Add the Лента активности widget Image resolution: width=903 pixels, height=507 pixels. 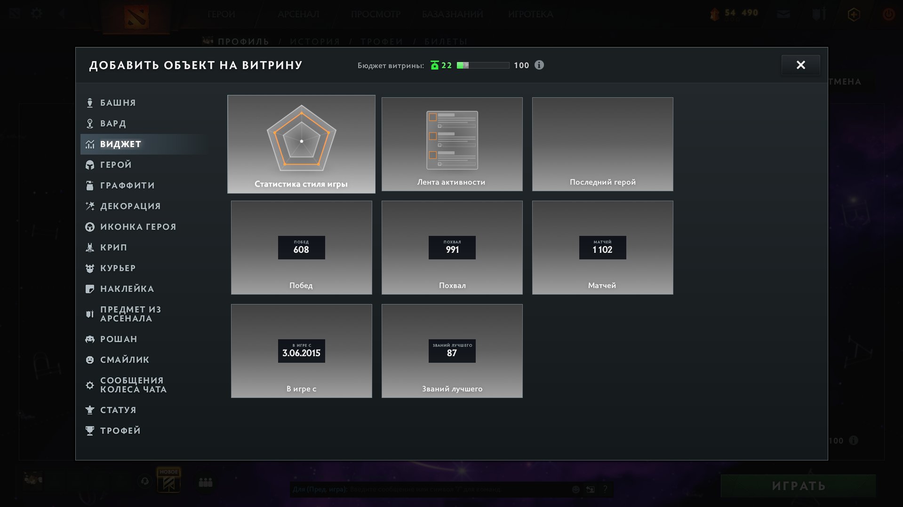[452, 144]
